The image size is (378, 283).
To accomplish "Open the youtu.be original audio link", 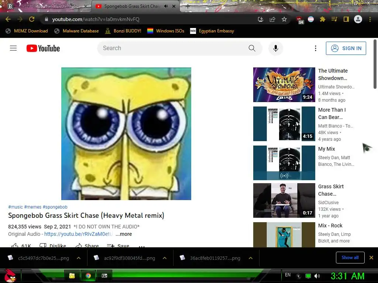I will coord(78,234).
